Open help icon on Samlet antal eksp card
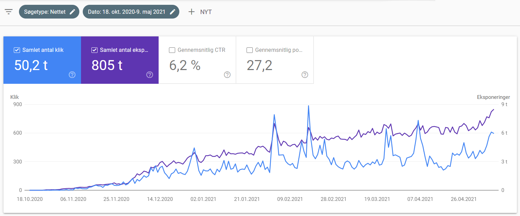This screenshot has width=520, height=216. [150, 75]
